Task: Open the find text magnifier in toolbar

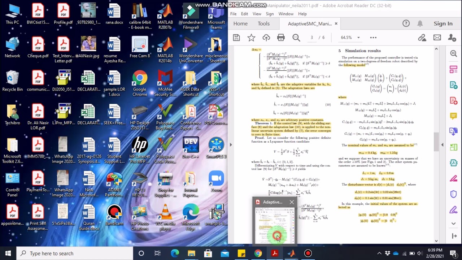Action: (296, 38)
